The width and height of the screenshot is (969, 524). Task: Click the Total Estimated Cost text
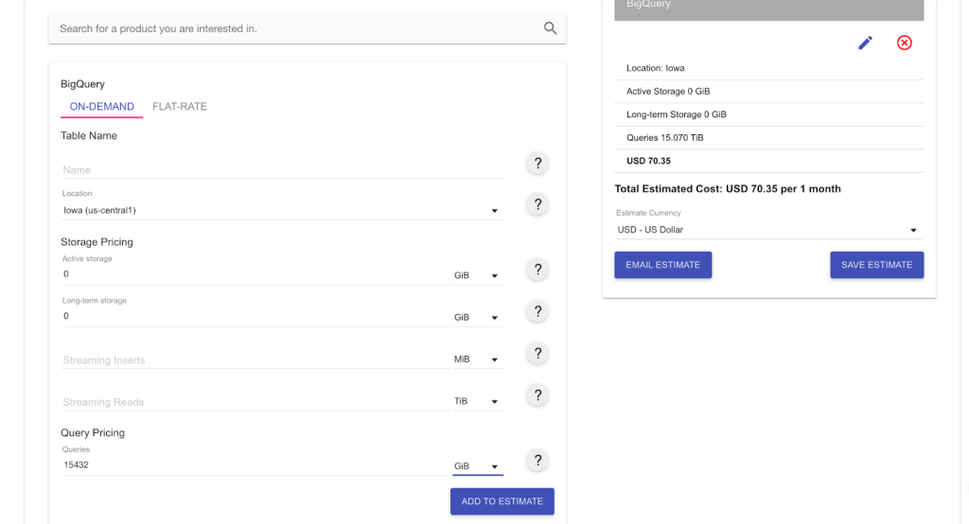(x=728, y=188)
